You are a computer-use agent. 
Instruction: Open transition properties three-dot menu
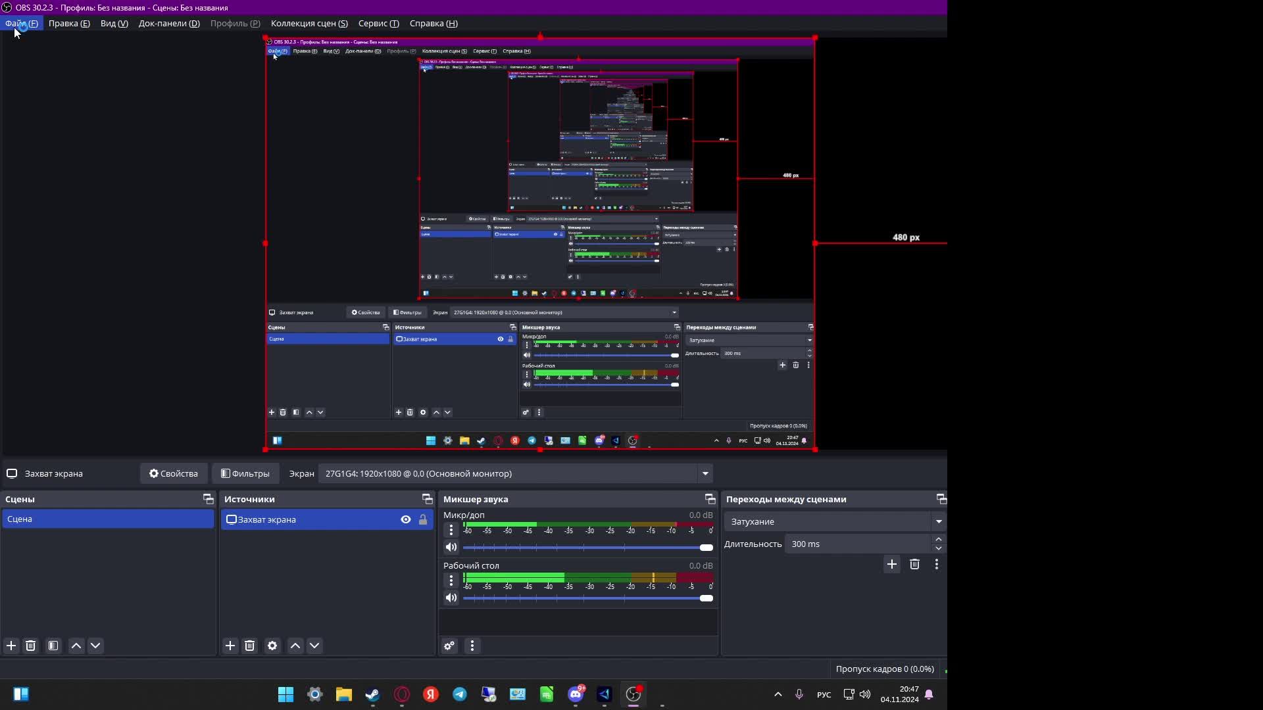point(937,564)
